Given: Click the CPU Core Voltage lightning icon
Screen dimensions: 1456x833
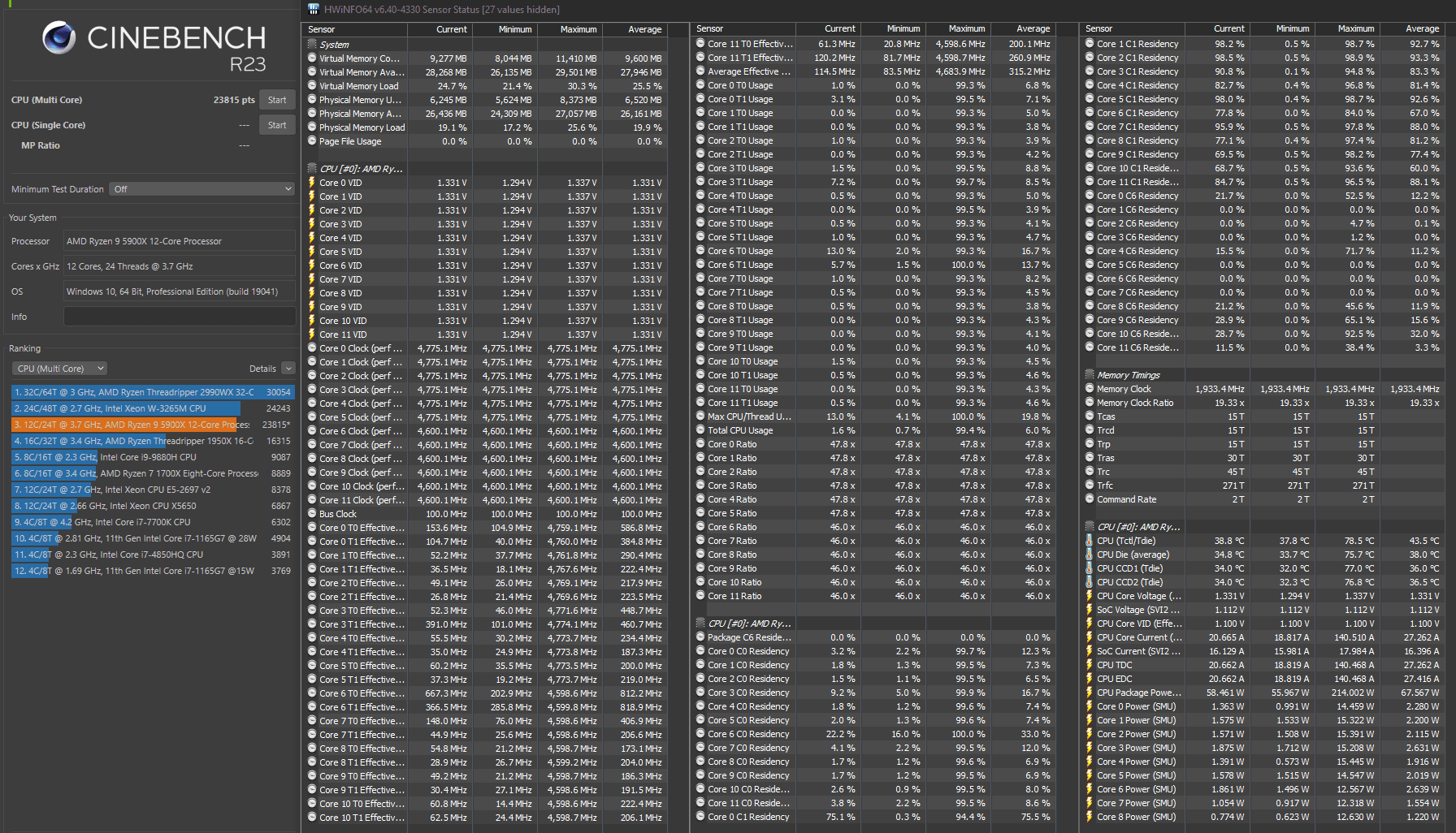Looking at the screenshot, I should (x=1090, y=596).
